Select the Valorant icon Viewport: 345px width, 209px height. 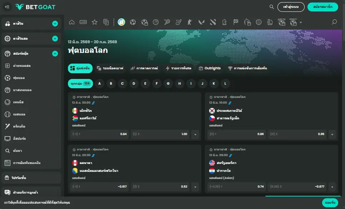[201, 22]
